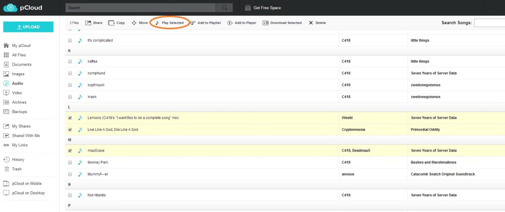505x212 pixels.
Task: Click the music note icon beside Not Atlantis
Action: pyautogui.click(x=80, y=195)
